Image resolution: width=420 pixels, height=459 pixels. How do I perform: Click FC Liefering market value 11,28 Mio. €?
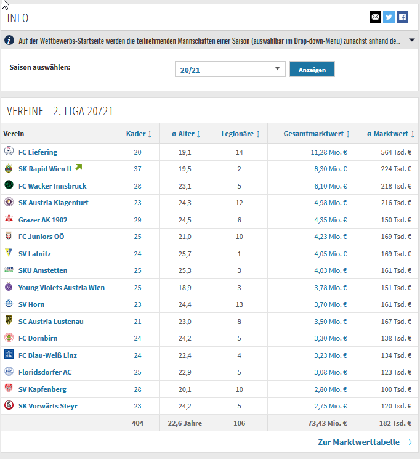[x=329, y=152]
